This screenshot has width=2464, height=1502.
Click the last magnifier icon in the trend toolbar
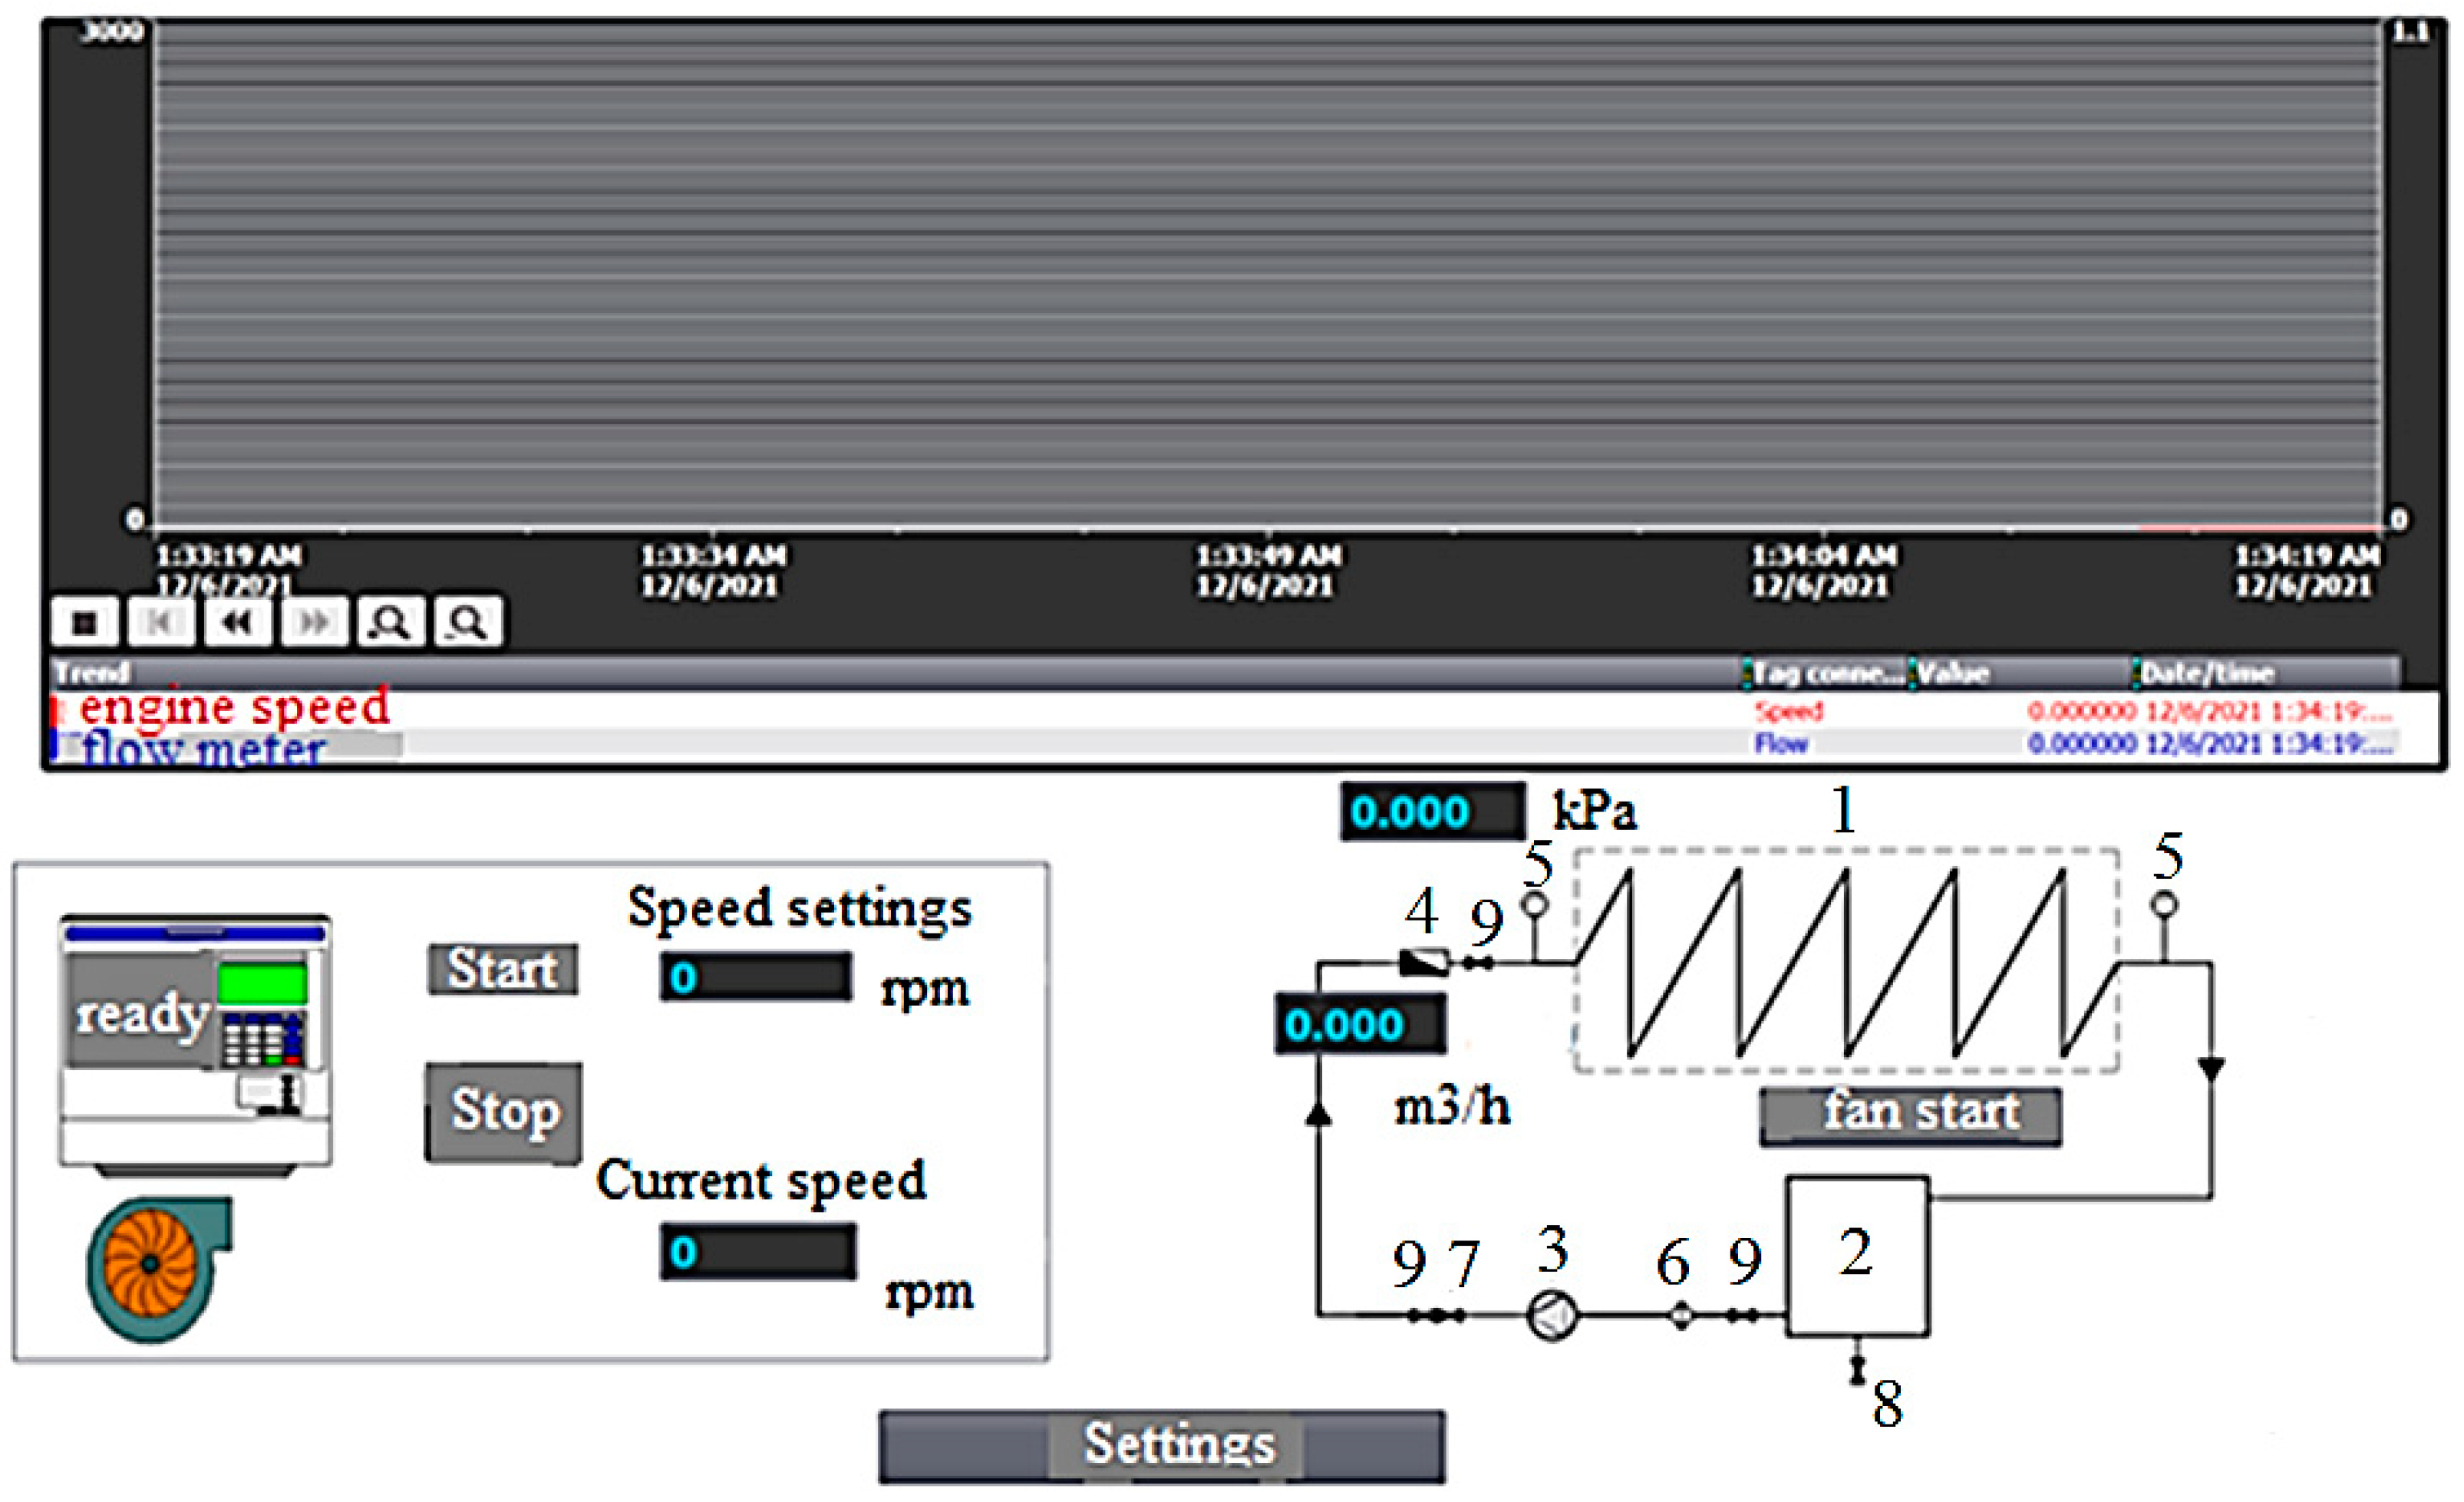(467, 623)
